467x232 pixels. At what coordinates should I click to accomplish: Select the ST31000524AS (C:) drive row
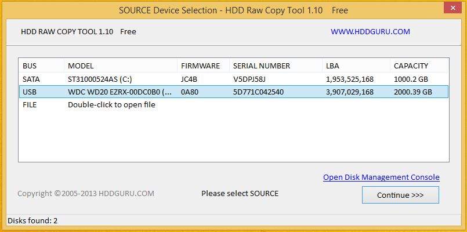[x=233, y=79]
